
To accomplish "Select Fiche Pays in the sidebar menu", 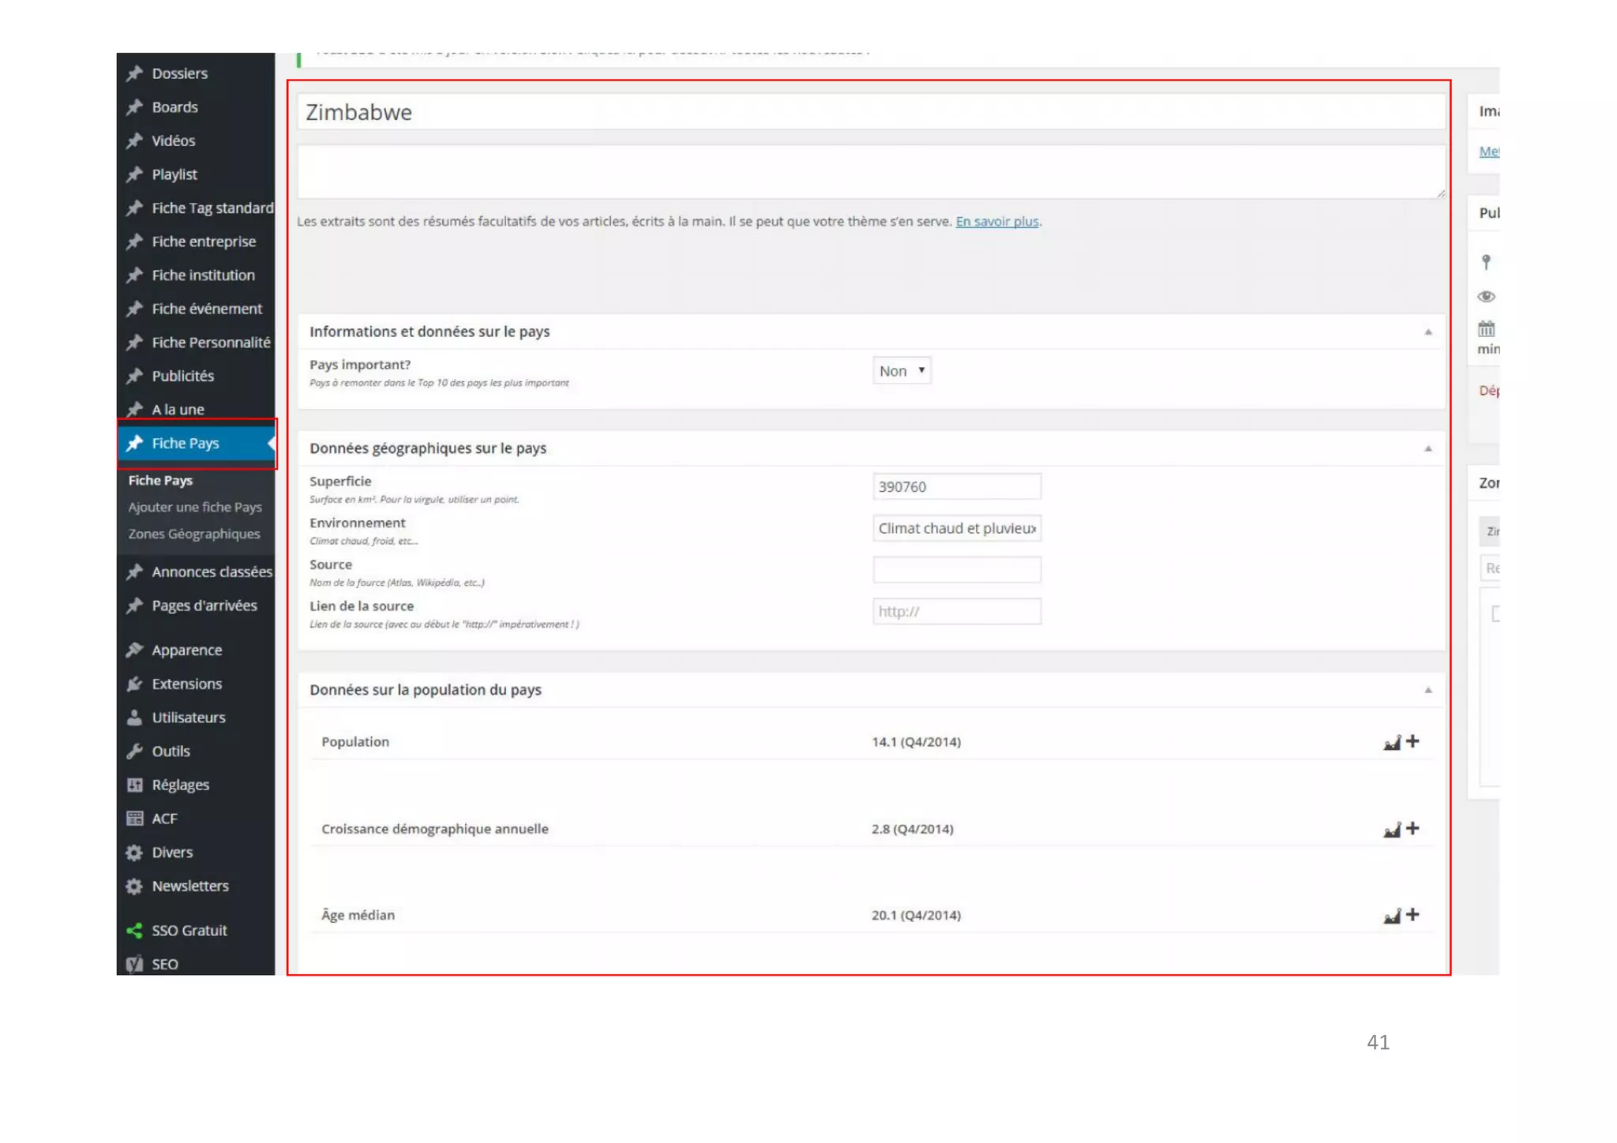I will (186, 444).
